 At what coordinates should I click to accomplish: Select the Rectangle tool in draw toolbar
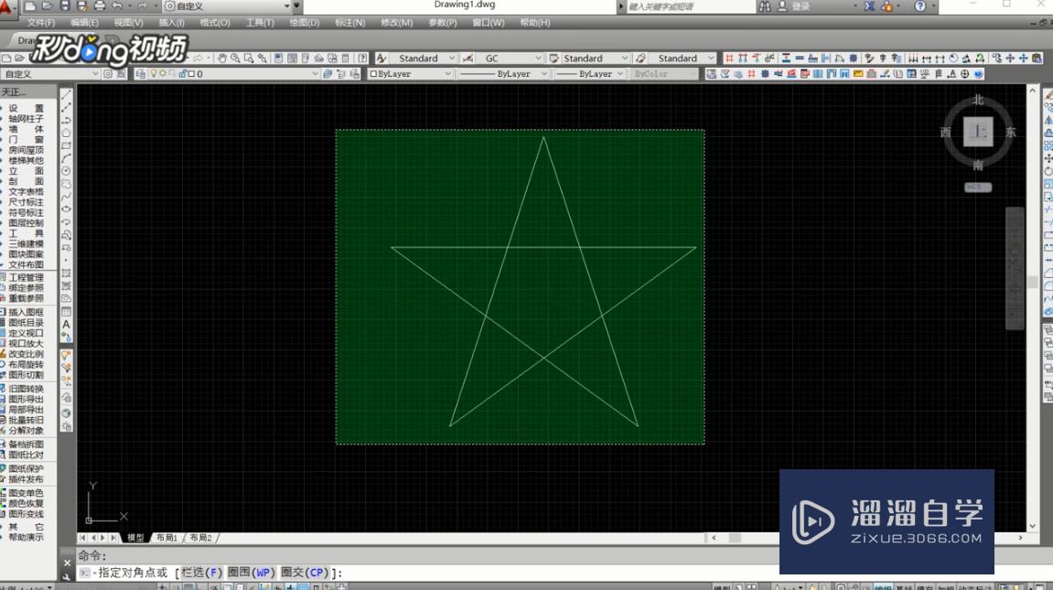[x=67, y=145]
